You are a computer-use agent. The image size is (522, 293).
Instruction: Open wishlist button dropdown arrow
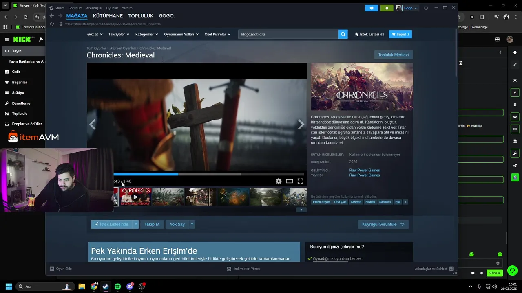[x=136, y=224]
